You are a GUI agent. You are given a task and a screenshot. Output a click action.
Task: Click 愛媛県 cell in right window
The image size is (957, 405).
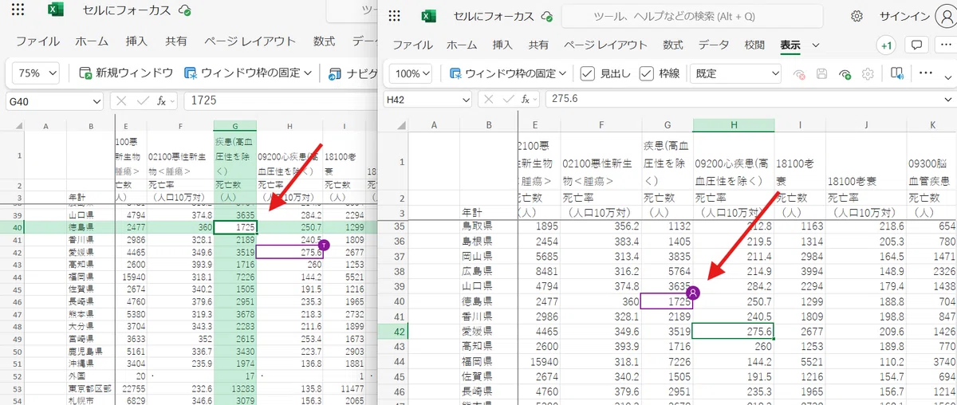coord(490,332)
